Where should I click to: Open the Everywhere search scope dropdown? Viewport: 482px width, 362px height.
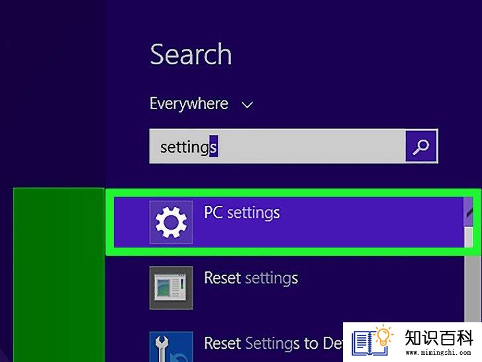coord(201,104)
